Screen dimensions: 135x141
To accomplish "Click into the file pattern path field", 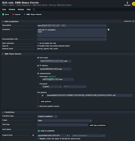I will click(89, 95).
